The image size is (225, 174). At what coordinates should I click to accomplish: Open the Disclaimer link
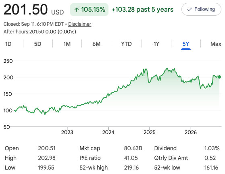[x=80, y=24]
